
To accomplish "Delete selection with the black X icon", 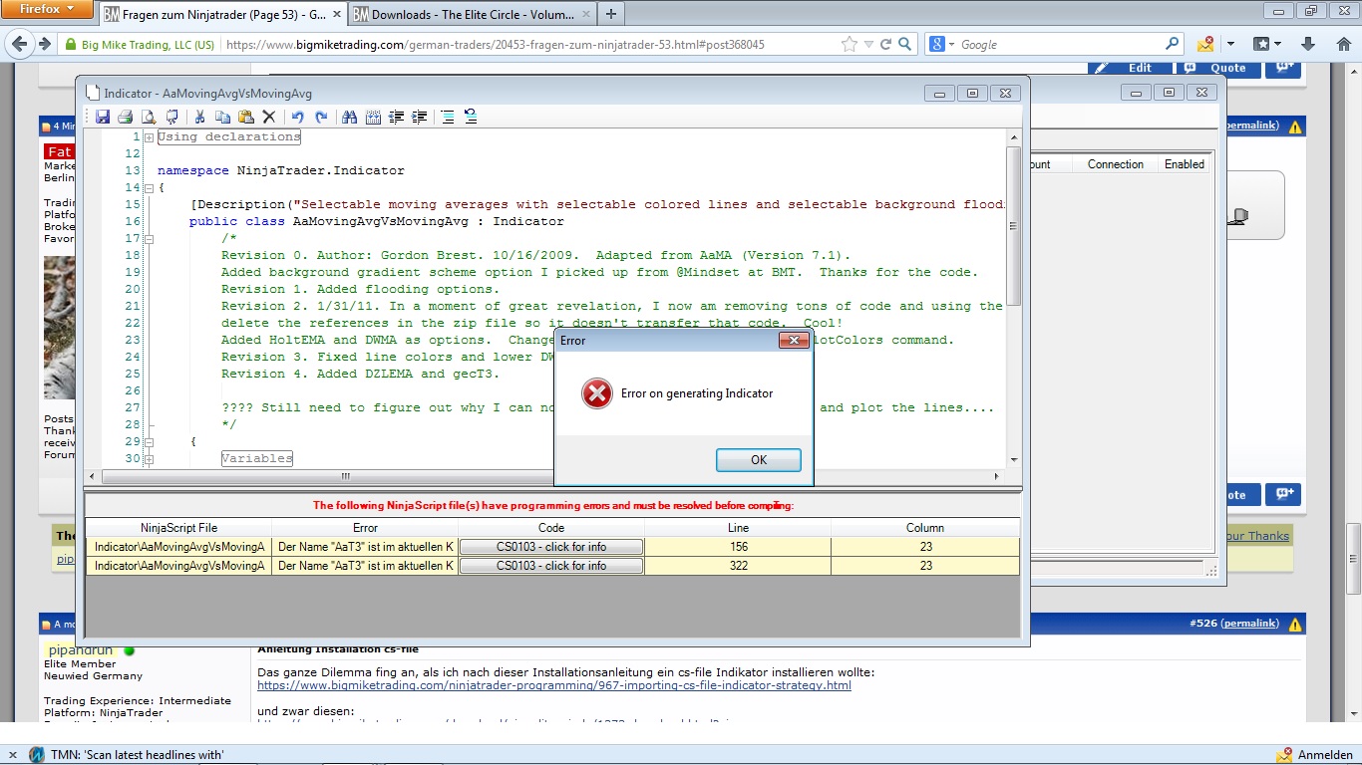I will click(x=268, y=117).
